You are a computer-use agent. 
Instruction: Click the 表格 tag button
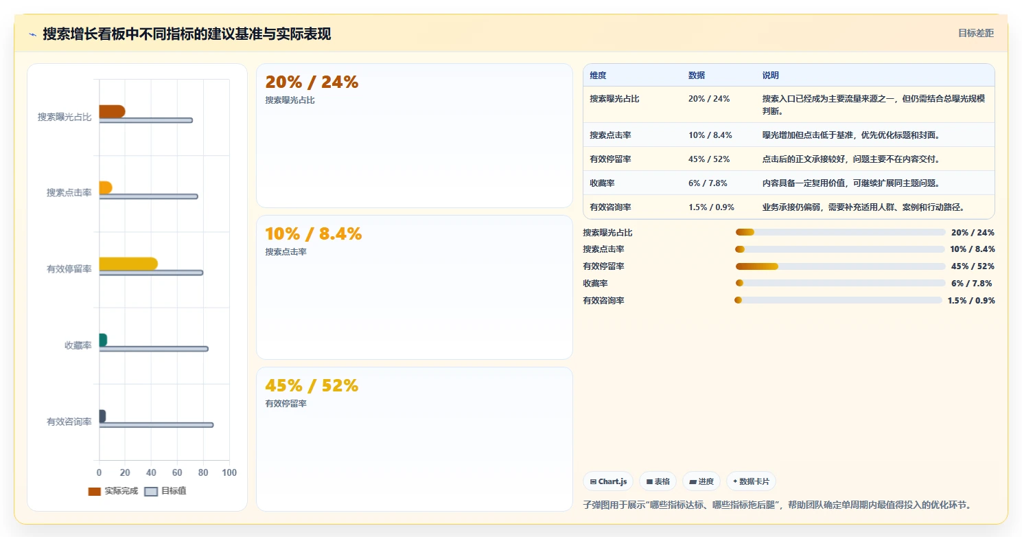tap(658, 481)
